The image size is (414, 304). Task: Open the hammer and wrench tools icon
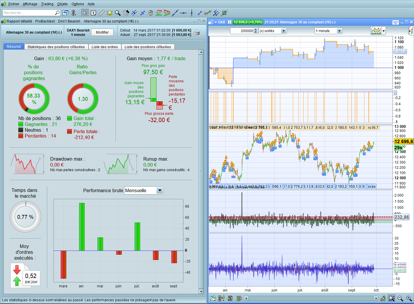point(126,13)
